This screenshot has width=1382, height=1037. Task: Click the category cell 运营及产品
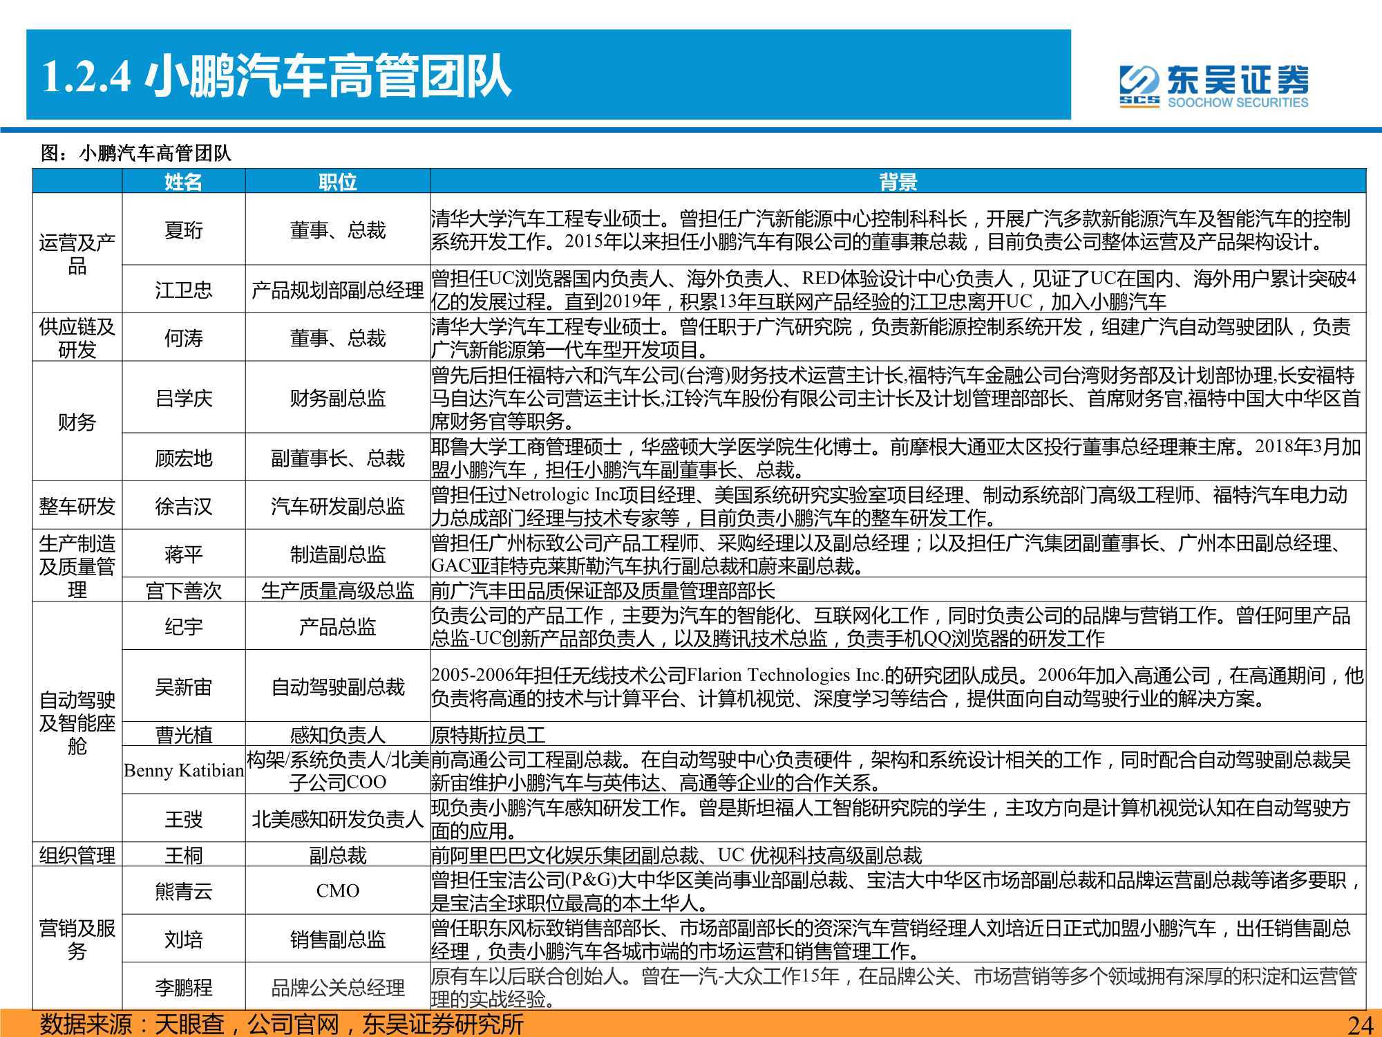(x=77, y=254)
